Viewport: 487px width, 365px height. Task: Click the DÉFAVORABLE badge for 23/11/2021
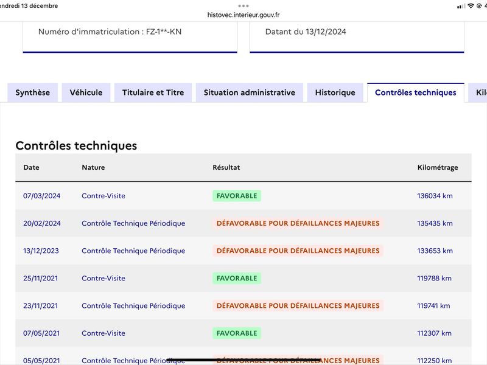298,306
